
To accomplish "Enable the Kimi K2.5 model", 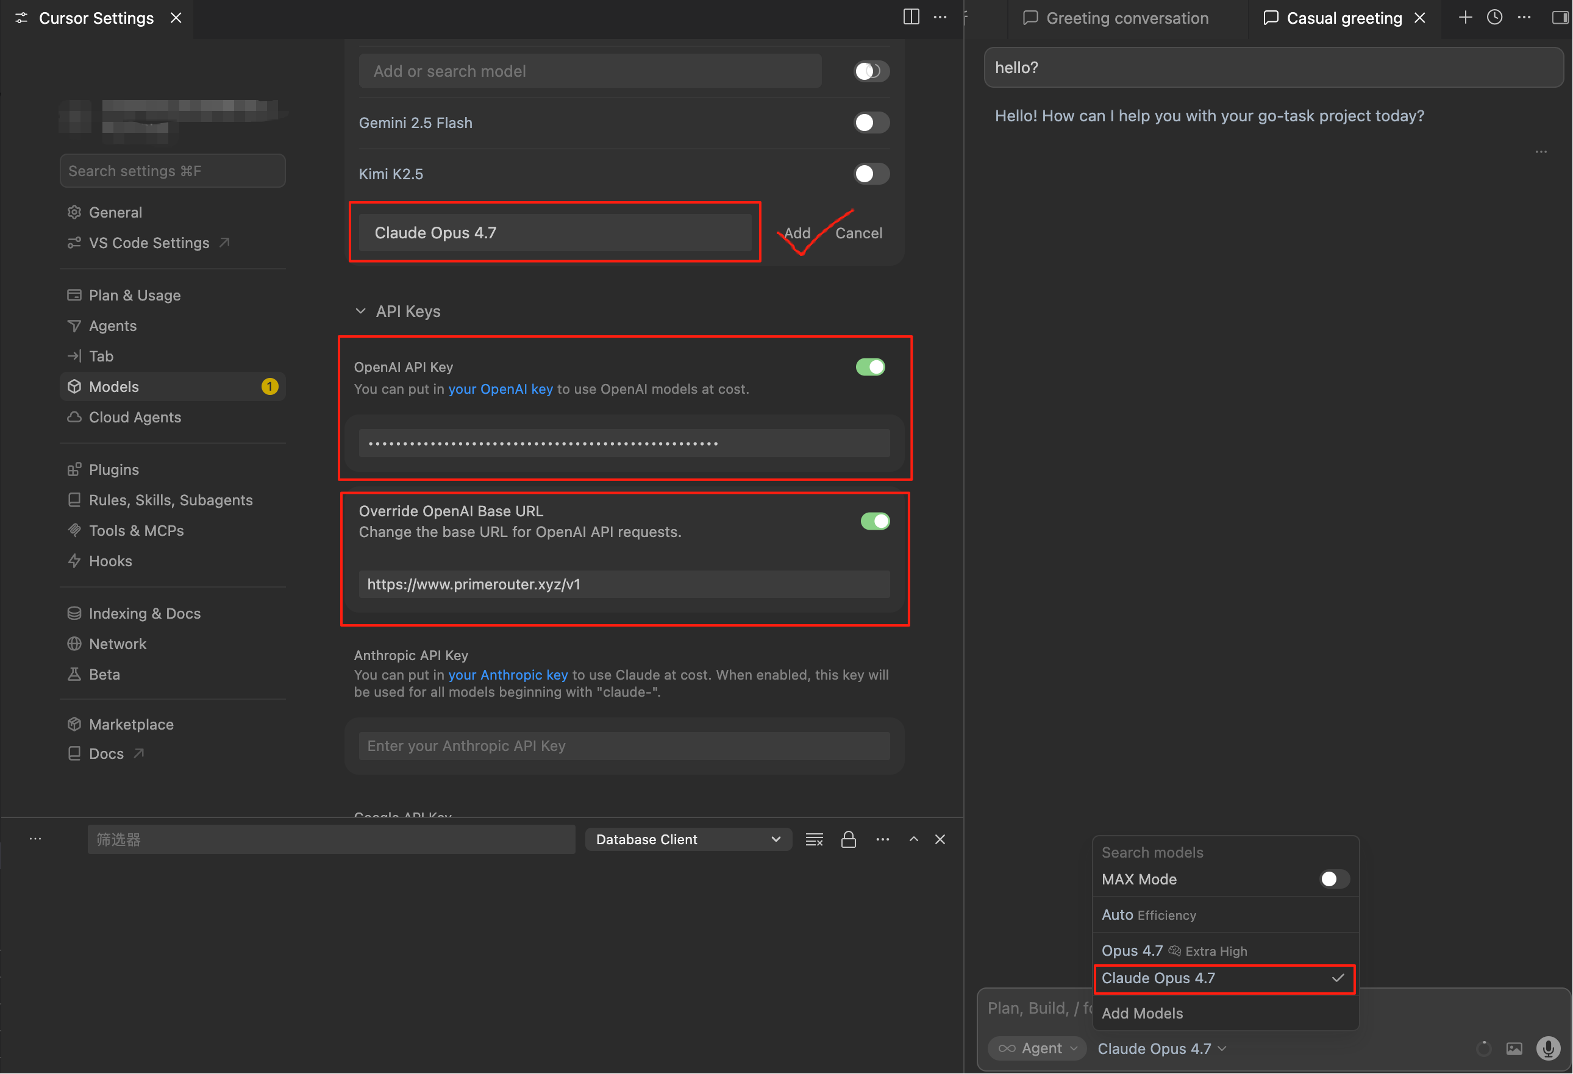I will [x=871, y=174].
